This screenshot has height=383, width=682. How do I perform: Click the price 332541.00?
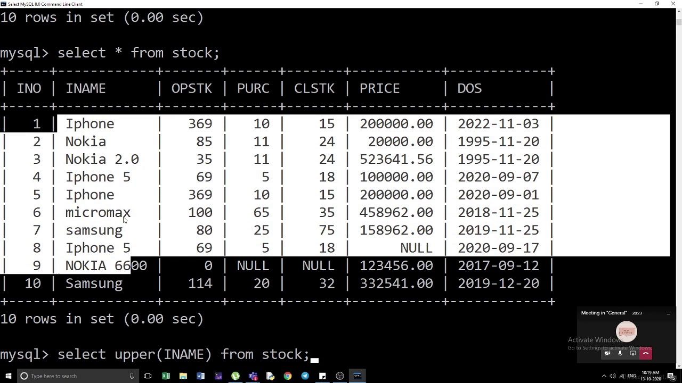(x=396, y=284)
